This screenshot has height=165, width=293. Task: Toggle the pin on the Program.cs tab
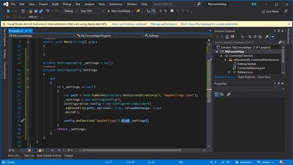pos(27,31)
